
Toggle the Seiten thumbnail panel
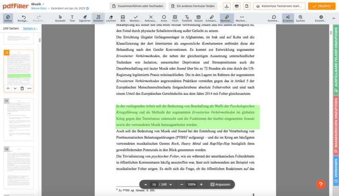[8, 18]
